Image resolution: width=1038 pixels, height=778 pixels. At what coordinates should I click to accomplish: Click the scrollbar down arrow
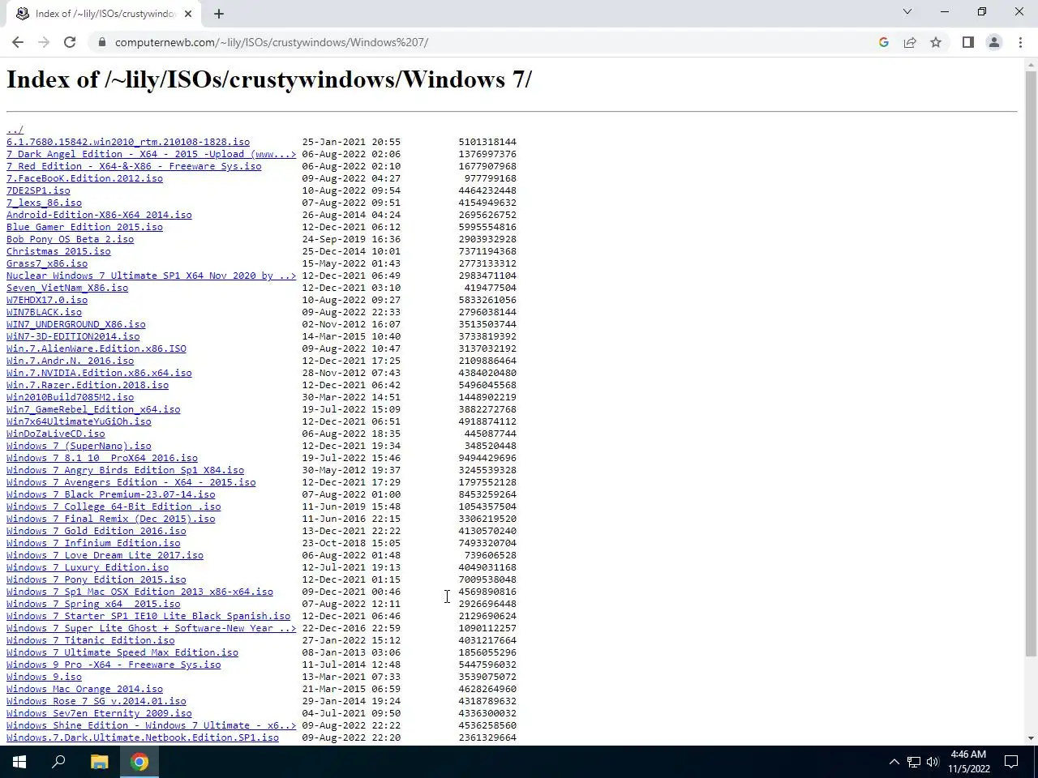click(x=1031, y=738)
